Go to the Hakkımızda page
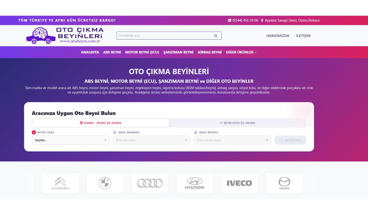 pos(278,36)
